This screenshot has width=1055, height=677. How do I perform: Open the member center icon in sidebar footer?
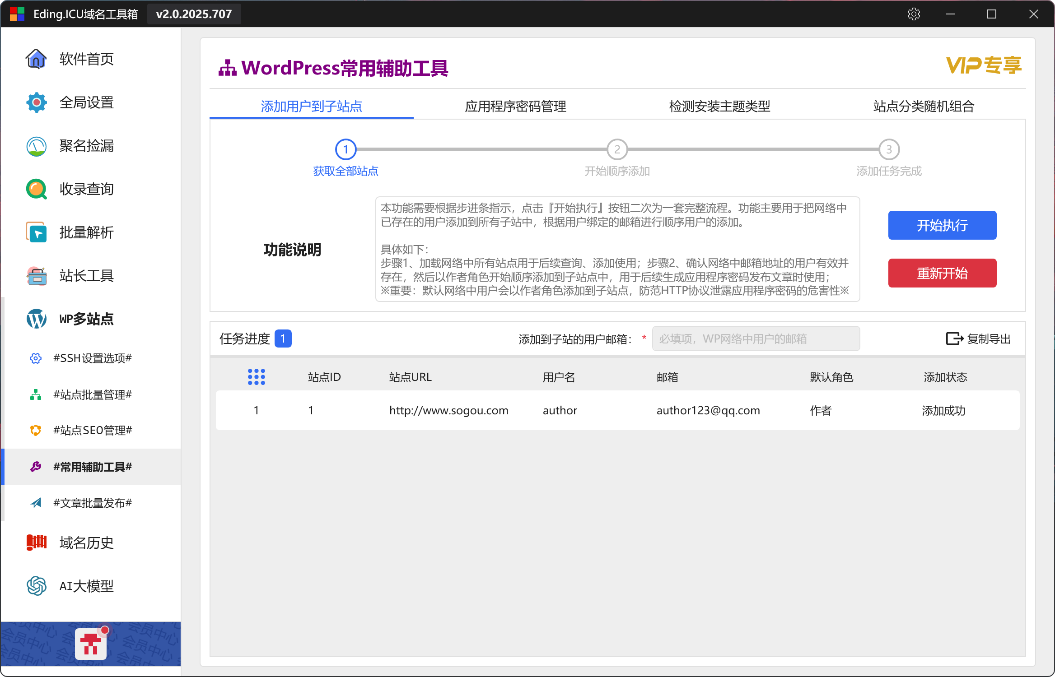pyautogui.click(x=91, y=644)
